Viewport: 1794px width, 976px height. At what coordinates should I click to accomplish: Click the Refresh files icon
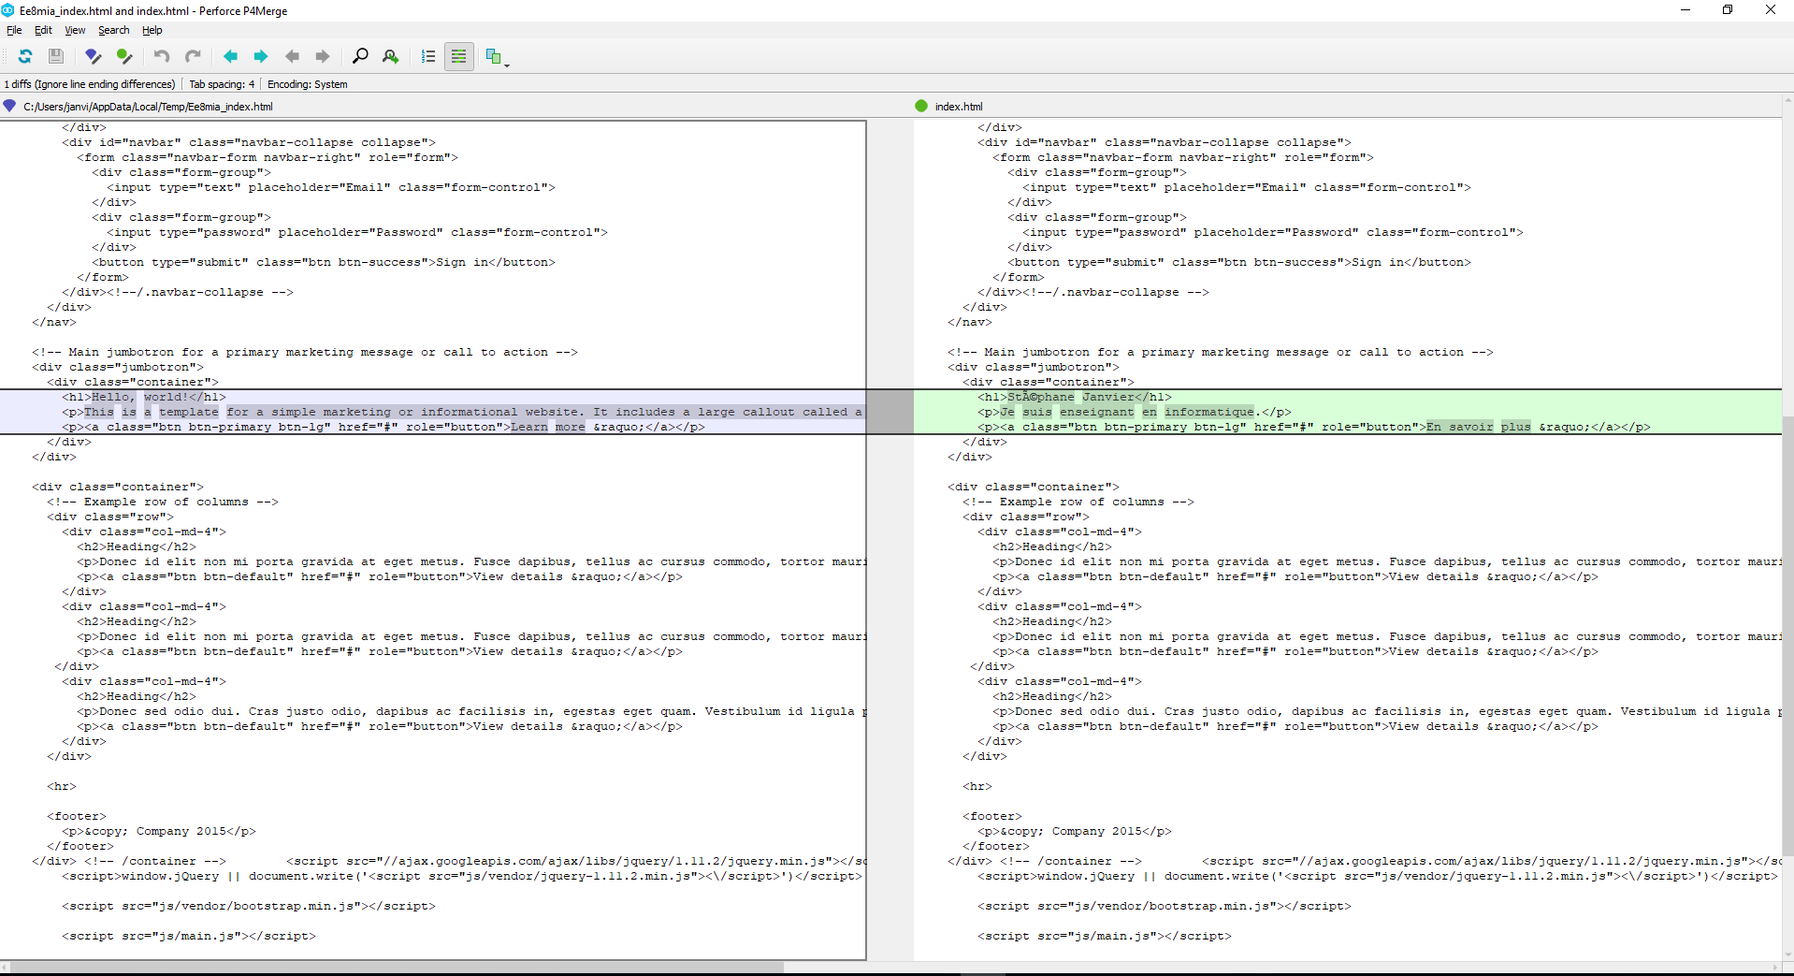click(25, 56)
